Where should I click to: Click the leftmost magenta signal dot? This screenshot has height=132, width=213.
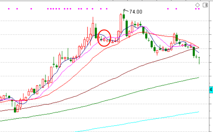point(9,9)
